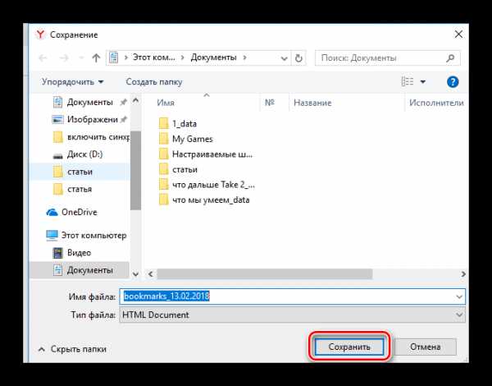Screen dimensions: 492x386
Task: Click the Refresh icon beside address bar
Action: click(x=299, y=58)
